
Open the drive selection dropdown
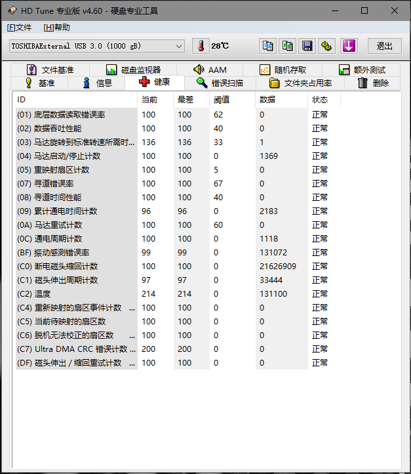tap(97, 46)
